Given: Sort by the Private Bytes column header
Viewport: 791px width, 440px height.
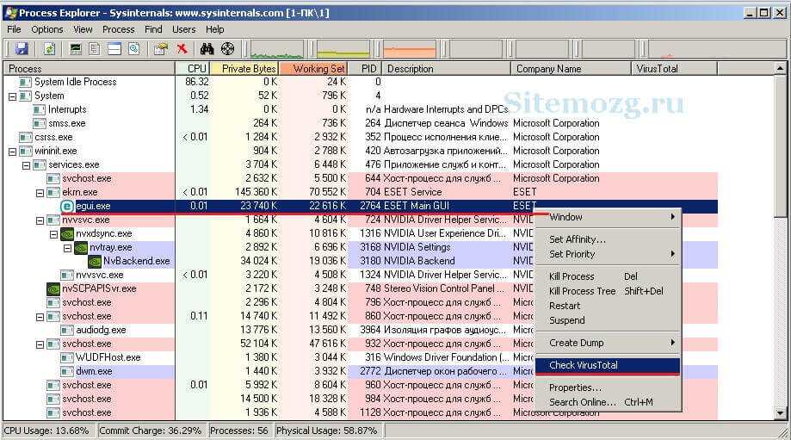Looking at the screenshot, I should click(248, 68).
